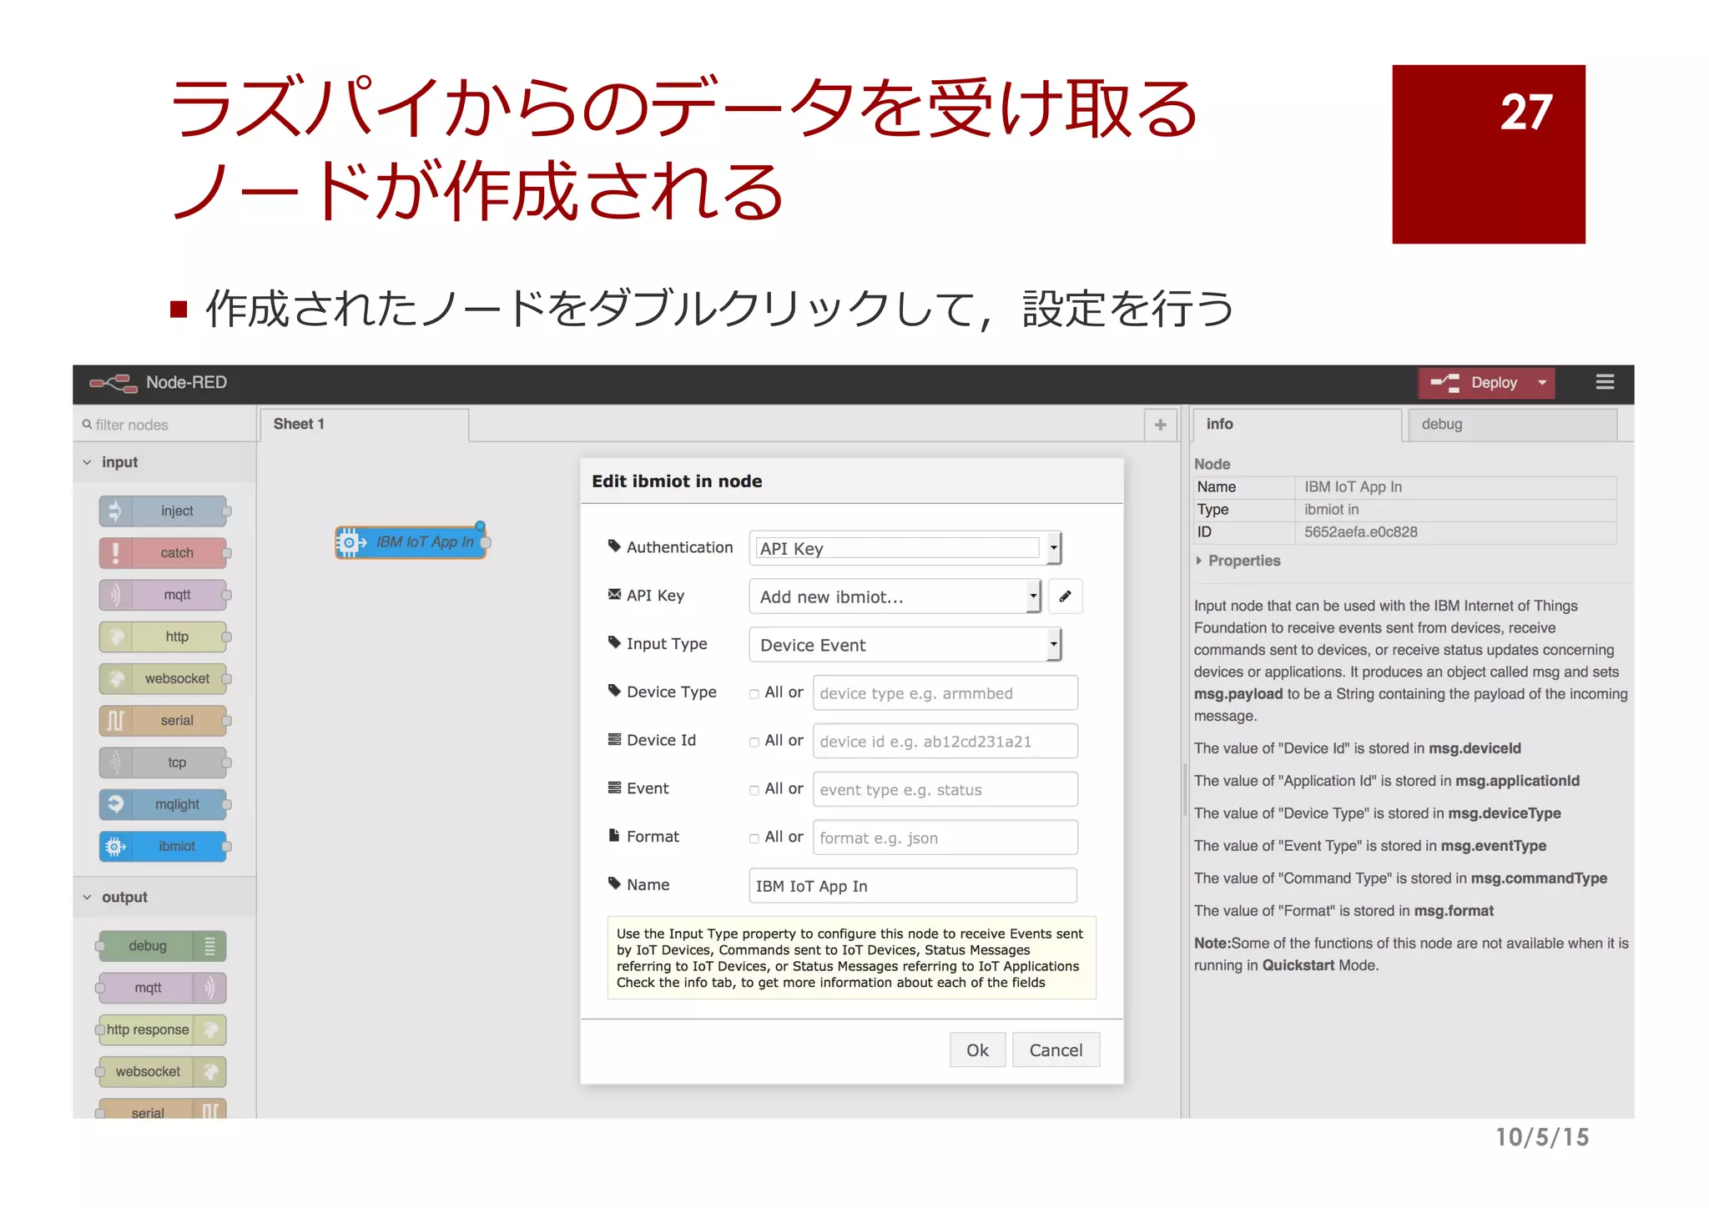Screen dimensions: 1709x1208
Task: Cancel the Edit ibmiot in node dialog
Action: click(x=1056, y=1050)
